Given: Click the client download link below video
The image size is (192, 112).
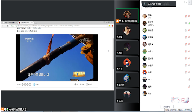Looking at the screenshot, I should 89,84.
